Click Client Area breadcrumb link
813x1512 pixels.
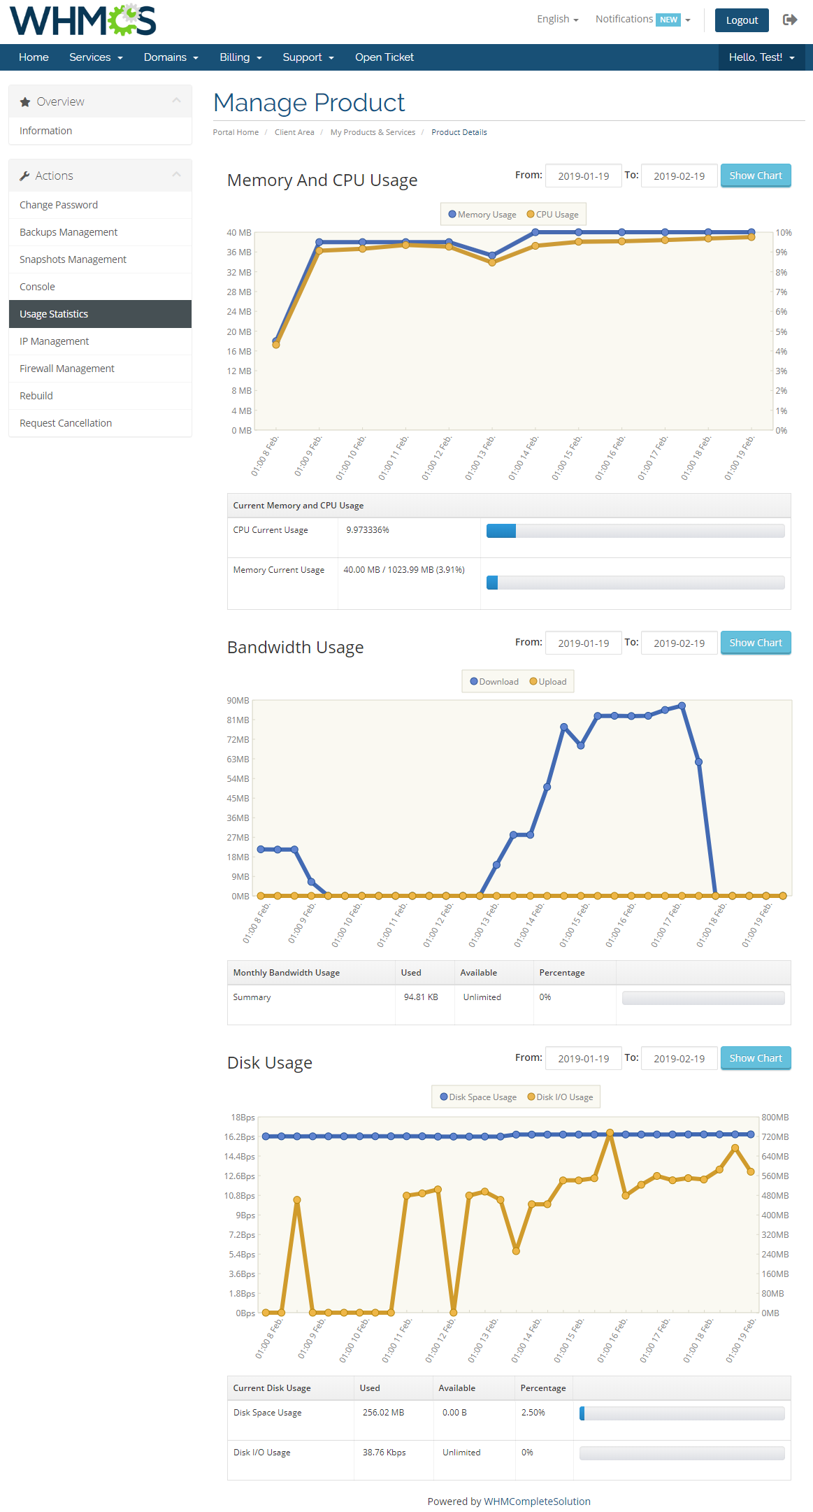[294, 132]
